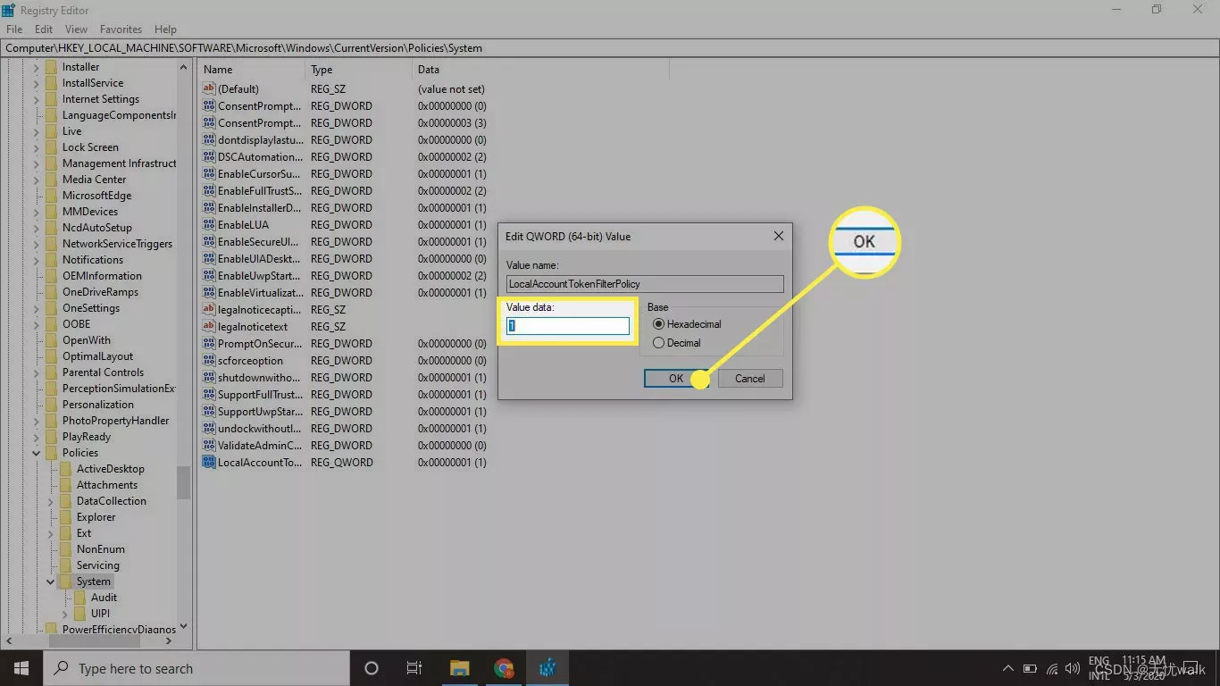Click Cancel in Edit QWORD dialog
1220x686 pixels.
coord(750,379)
